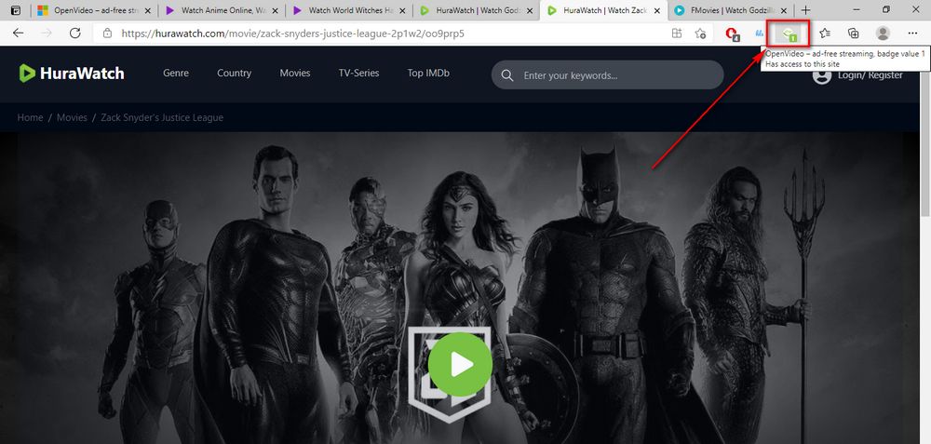This screenshot has height=444, width=931.
Task: Click the forward navigation arrow
Action: coord(47,34)
